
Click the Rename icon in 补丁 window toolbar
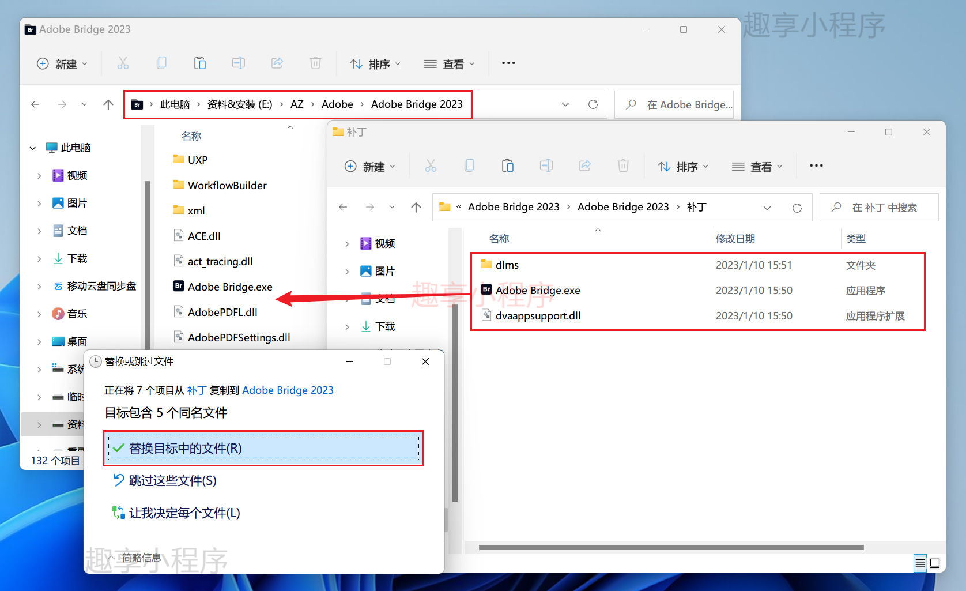(x=546, y=166)
